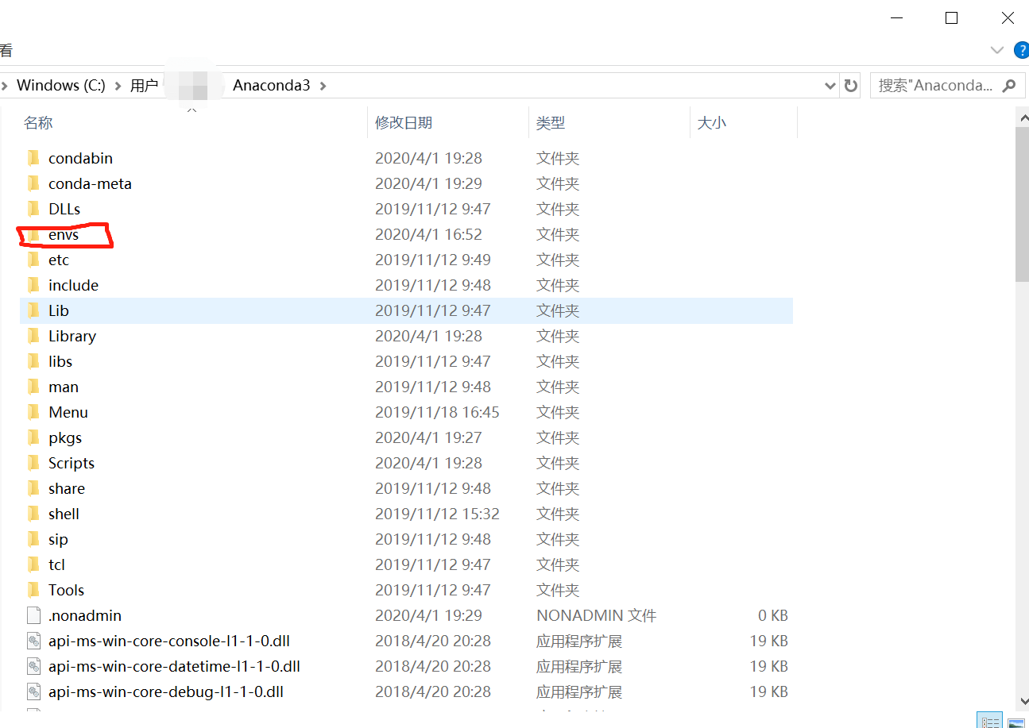Expand chevron before Windows (C:) in path
Viewport: 1029px width, 728px height.
pos(5,85)
